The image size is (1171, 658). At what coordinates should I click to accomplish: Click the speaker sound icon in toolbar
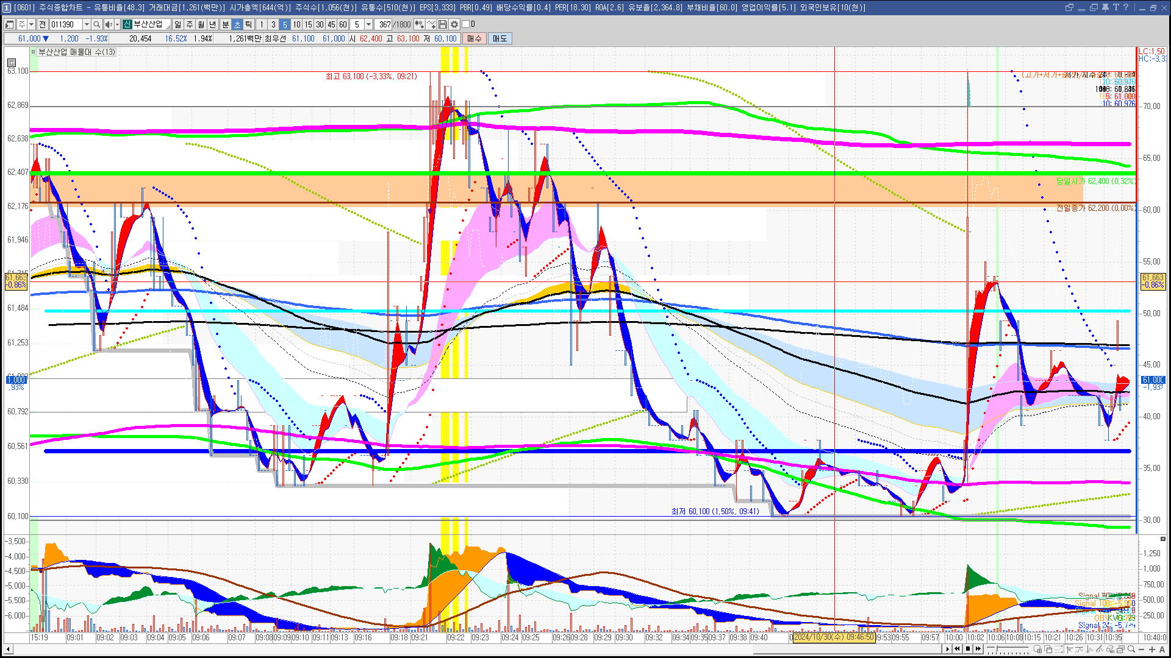pos(108,24)
